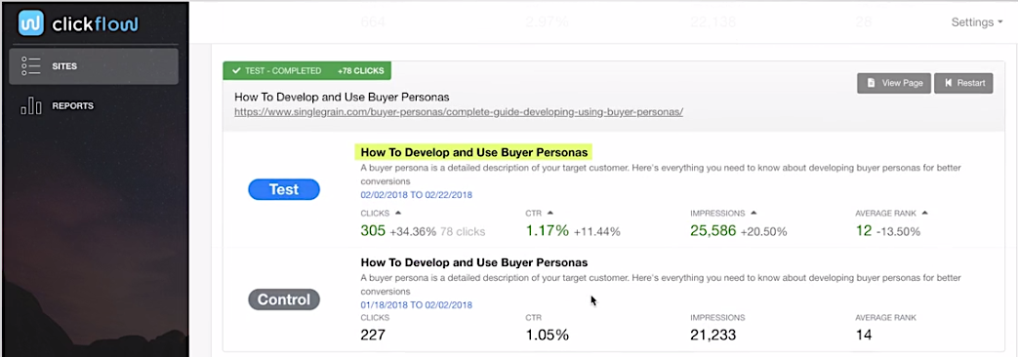Click the completed test checkmark icon

pyautogui.click(x=236, y=71)
